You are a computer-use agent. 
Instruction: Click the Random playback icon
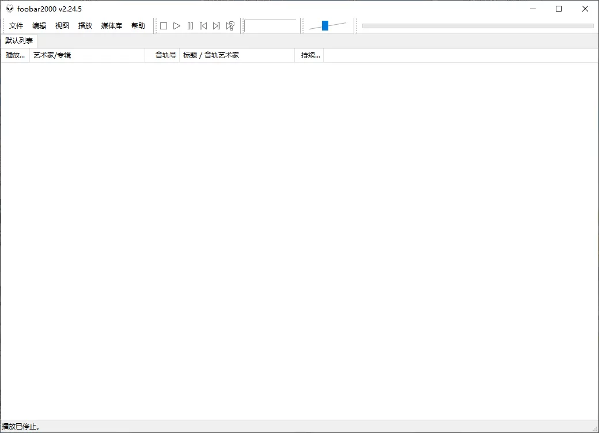click(x=230, y=25)
